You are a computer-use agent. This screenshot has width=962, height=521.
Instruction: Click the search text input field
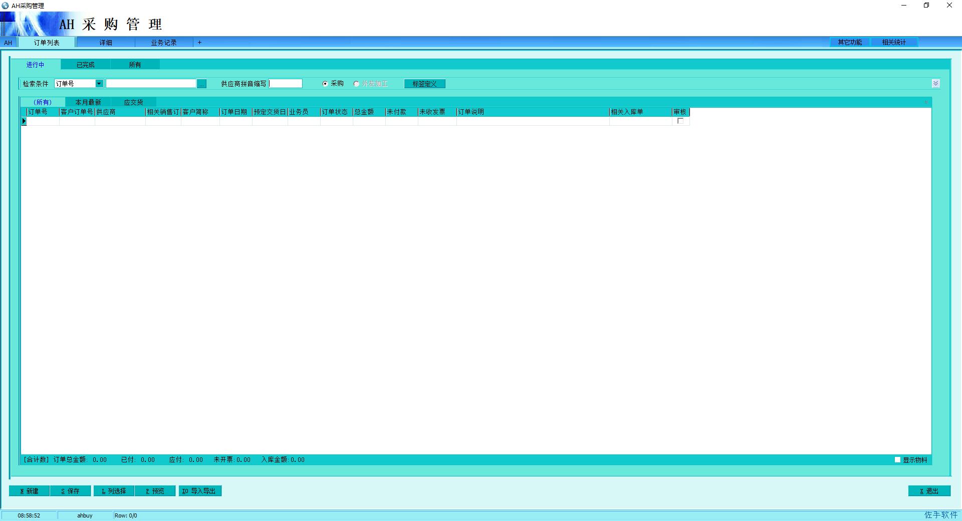pyautogui.click(x=151, y=84)
